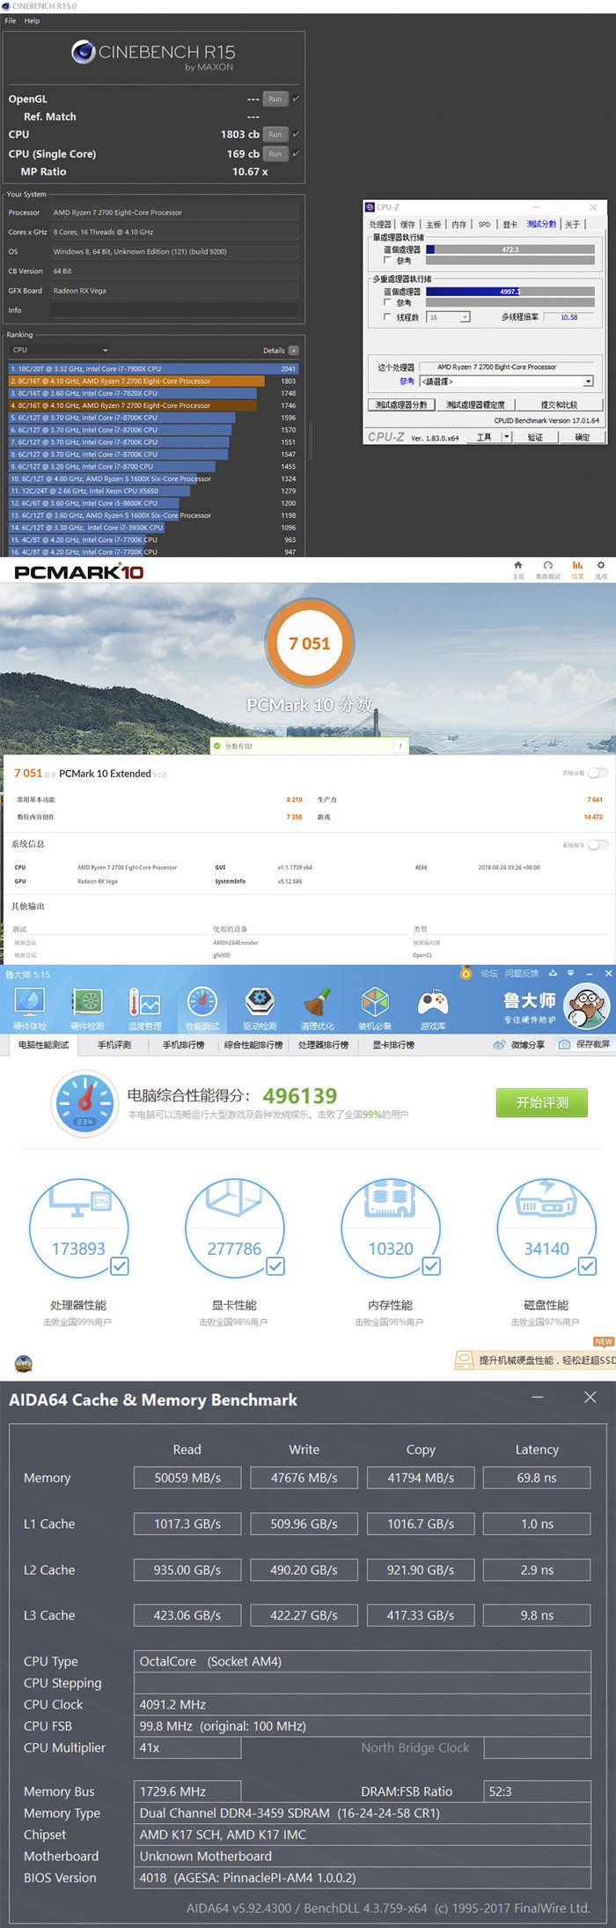Click the speedometer gauge icon in Lu Master
616x1928 pixels.
(x=84, y=1101)
